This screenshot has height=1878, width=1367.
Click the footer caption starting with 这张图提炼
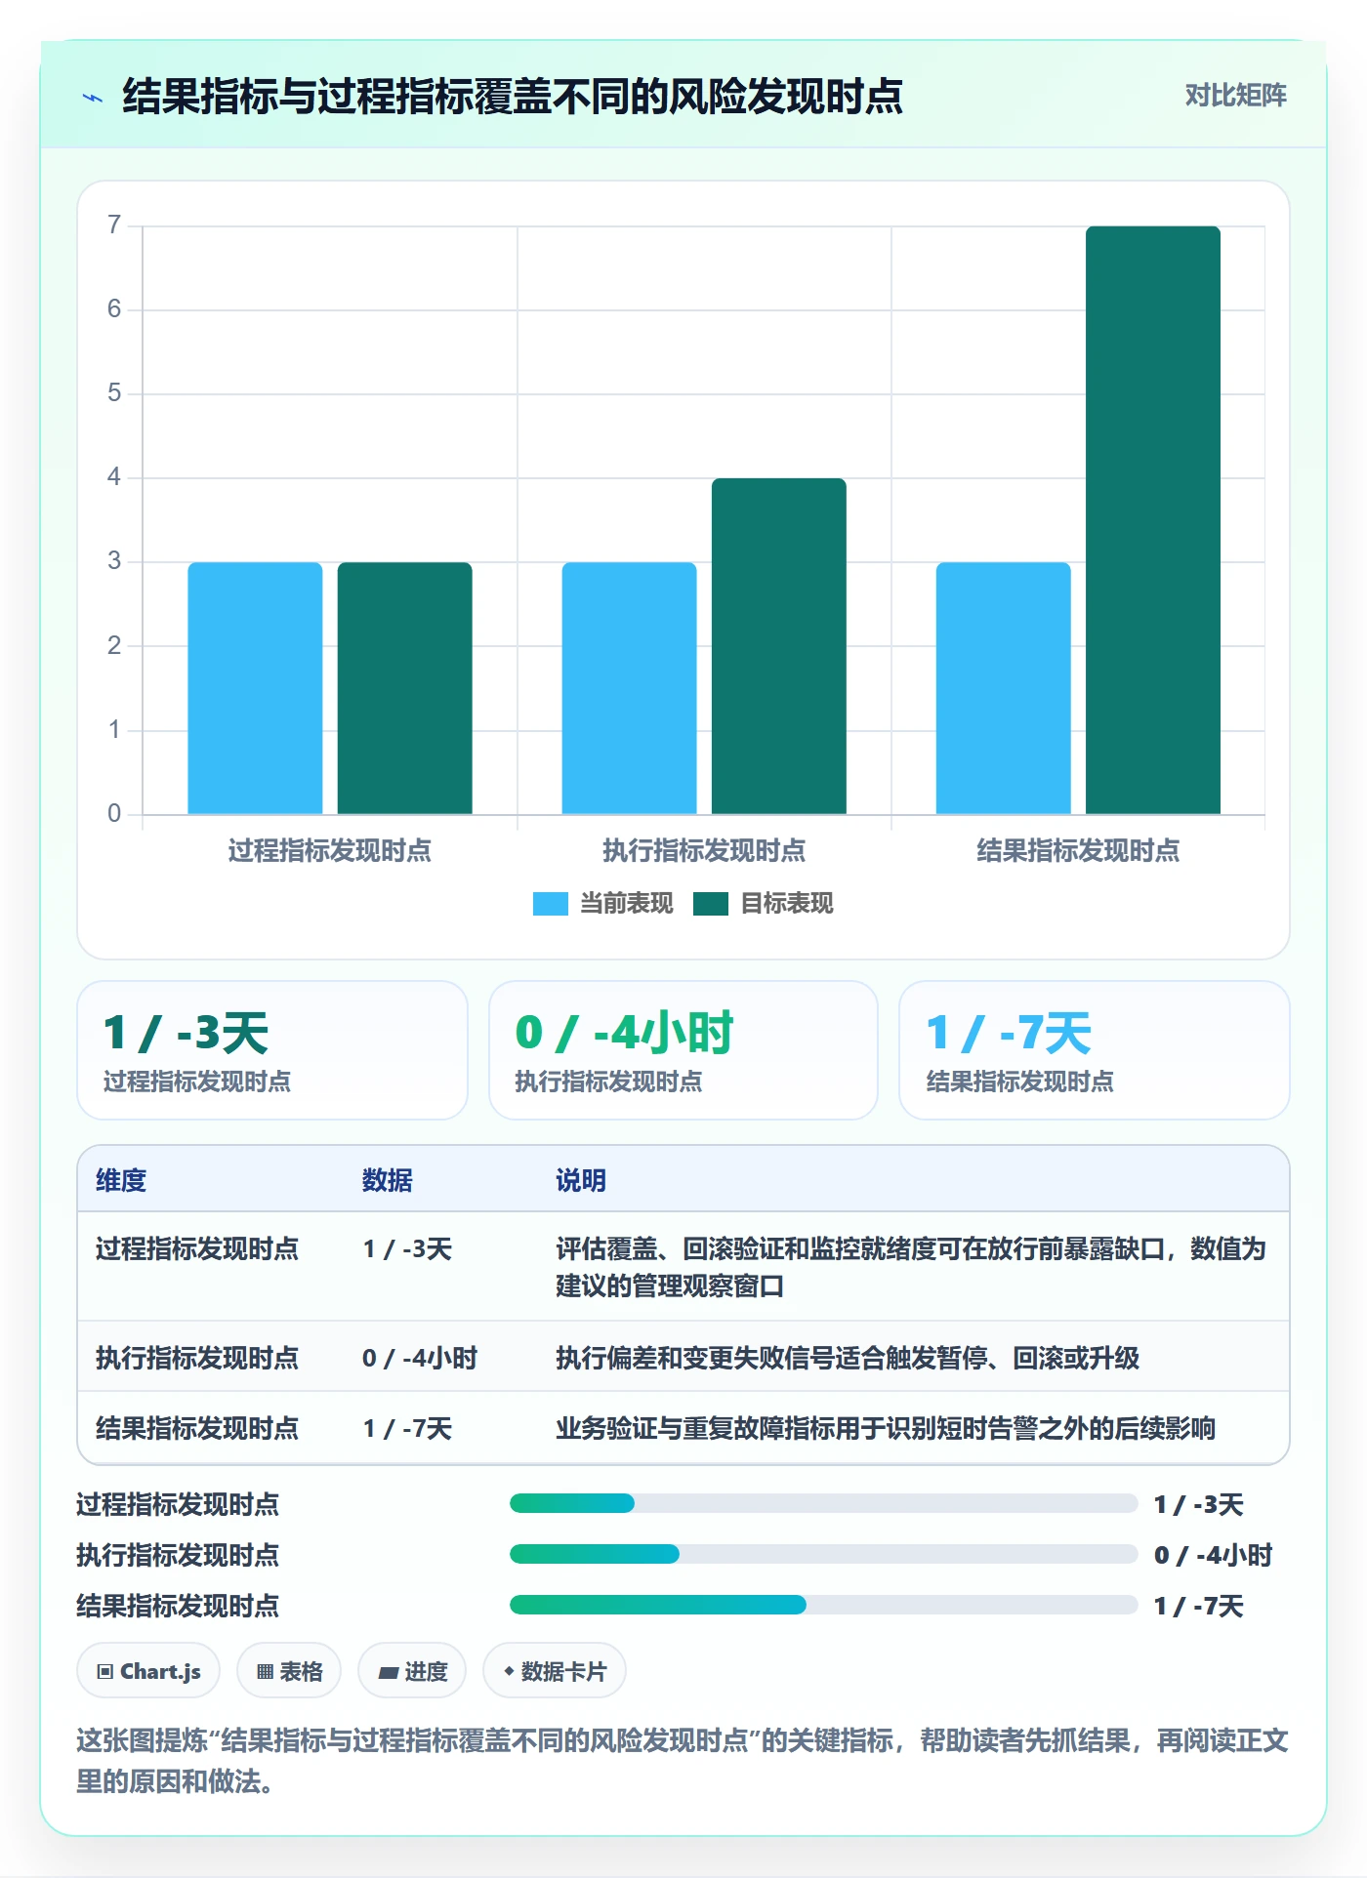pyautogui.click(x=683, y=1761)
